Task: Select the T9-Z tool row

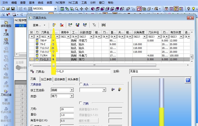Action: 109,44
